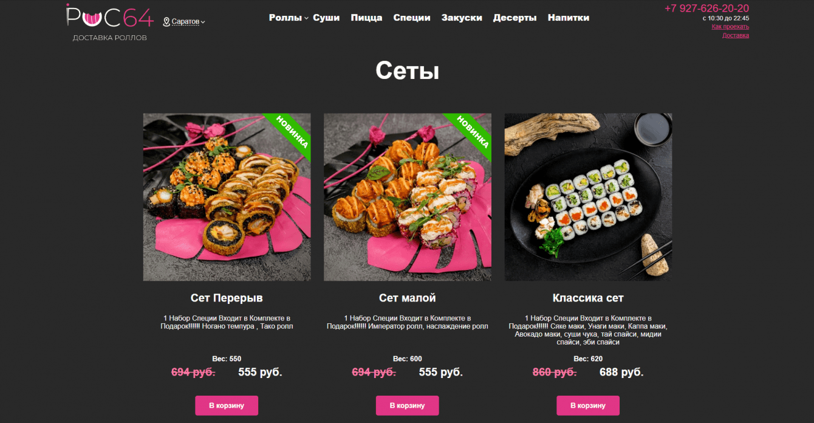Open the Суши menu item

pos(326,18)
